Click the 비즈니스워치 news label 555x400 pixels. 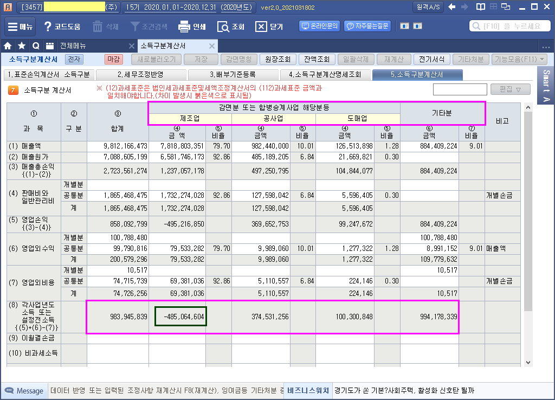click(308, 390)
